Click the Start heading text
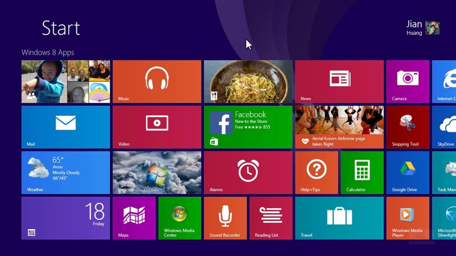Screen dimensions: 456x256 (x=61, y=28)
